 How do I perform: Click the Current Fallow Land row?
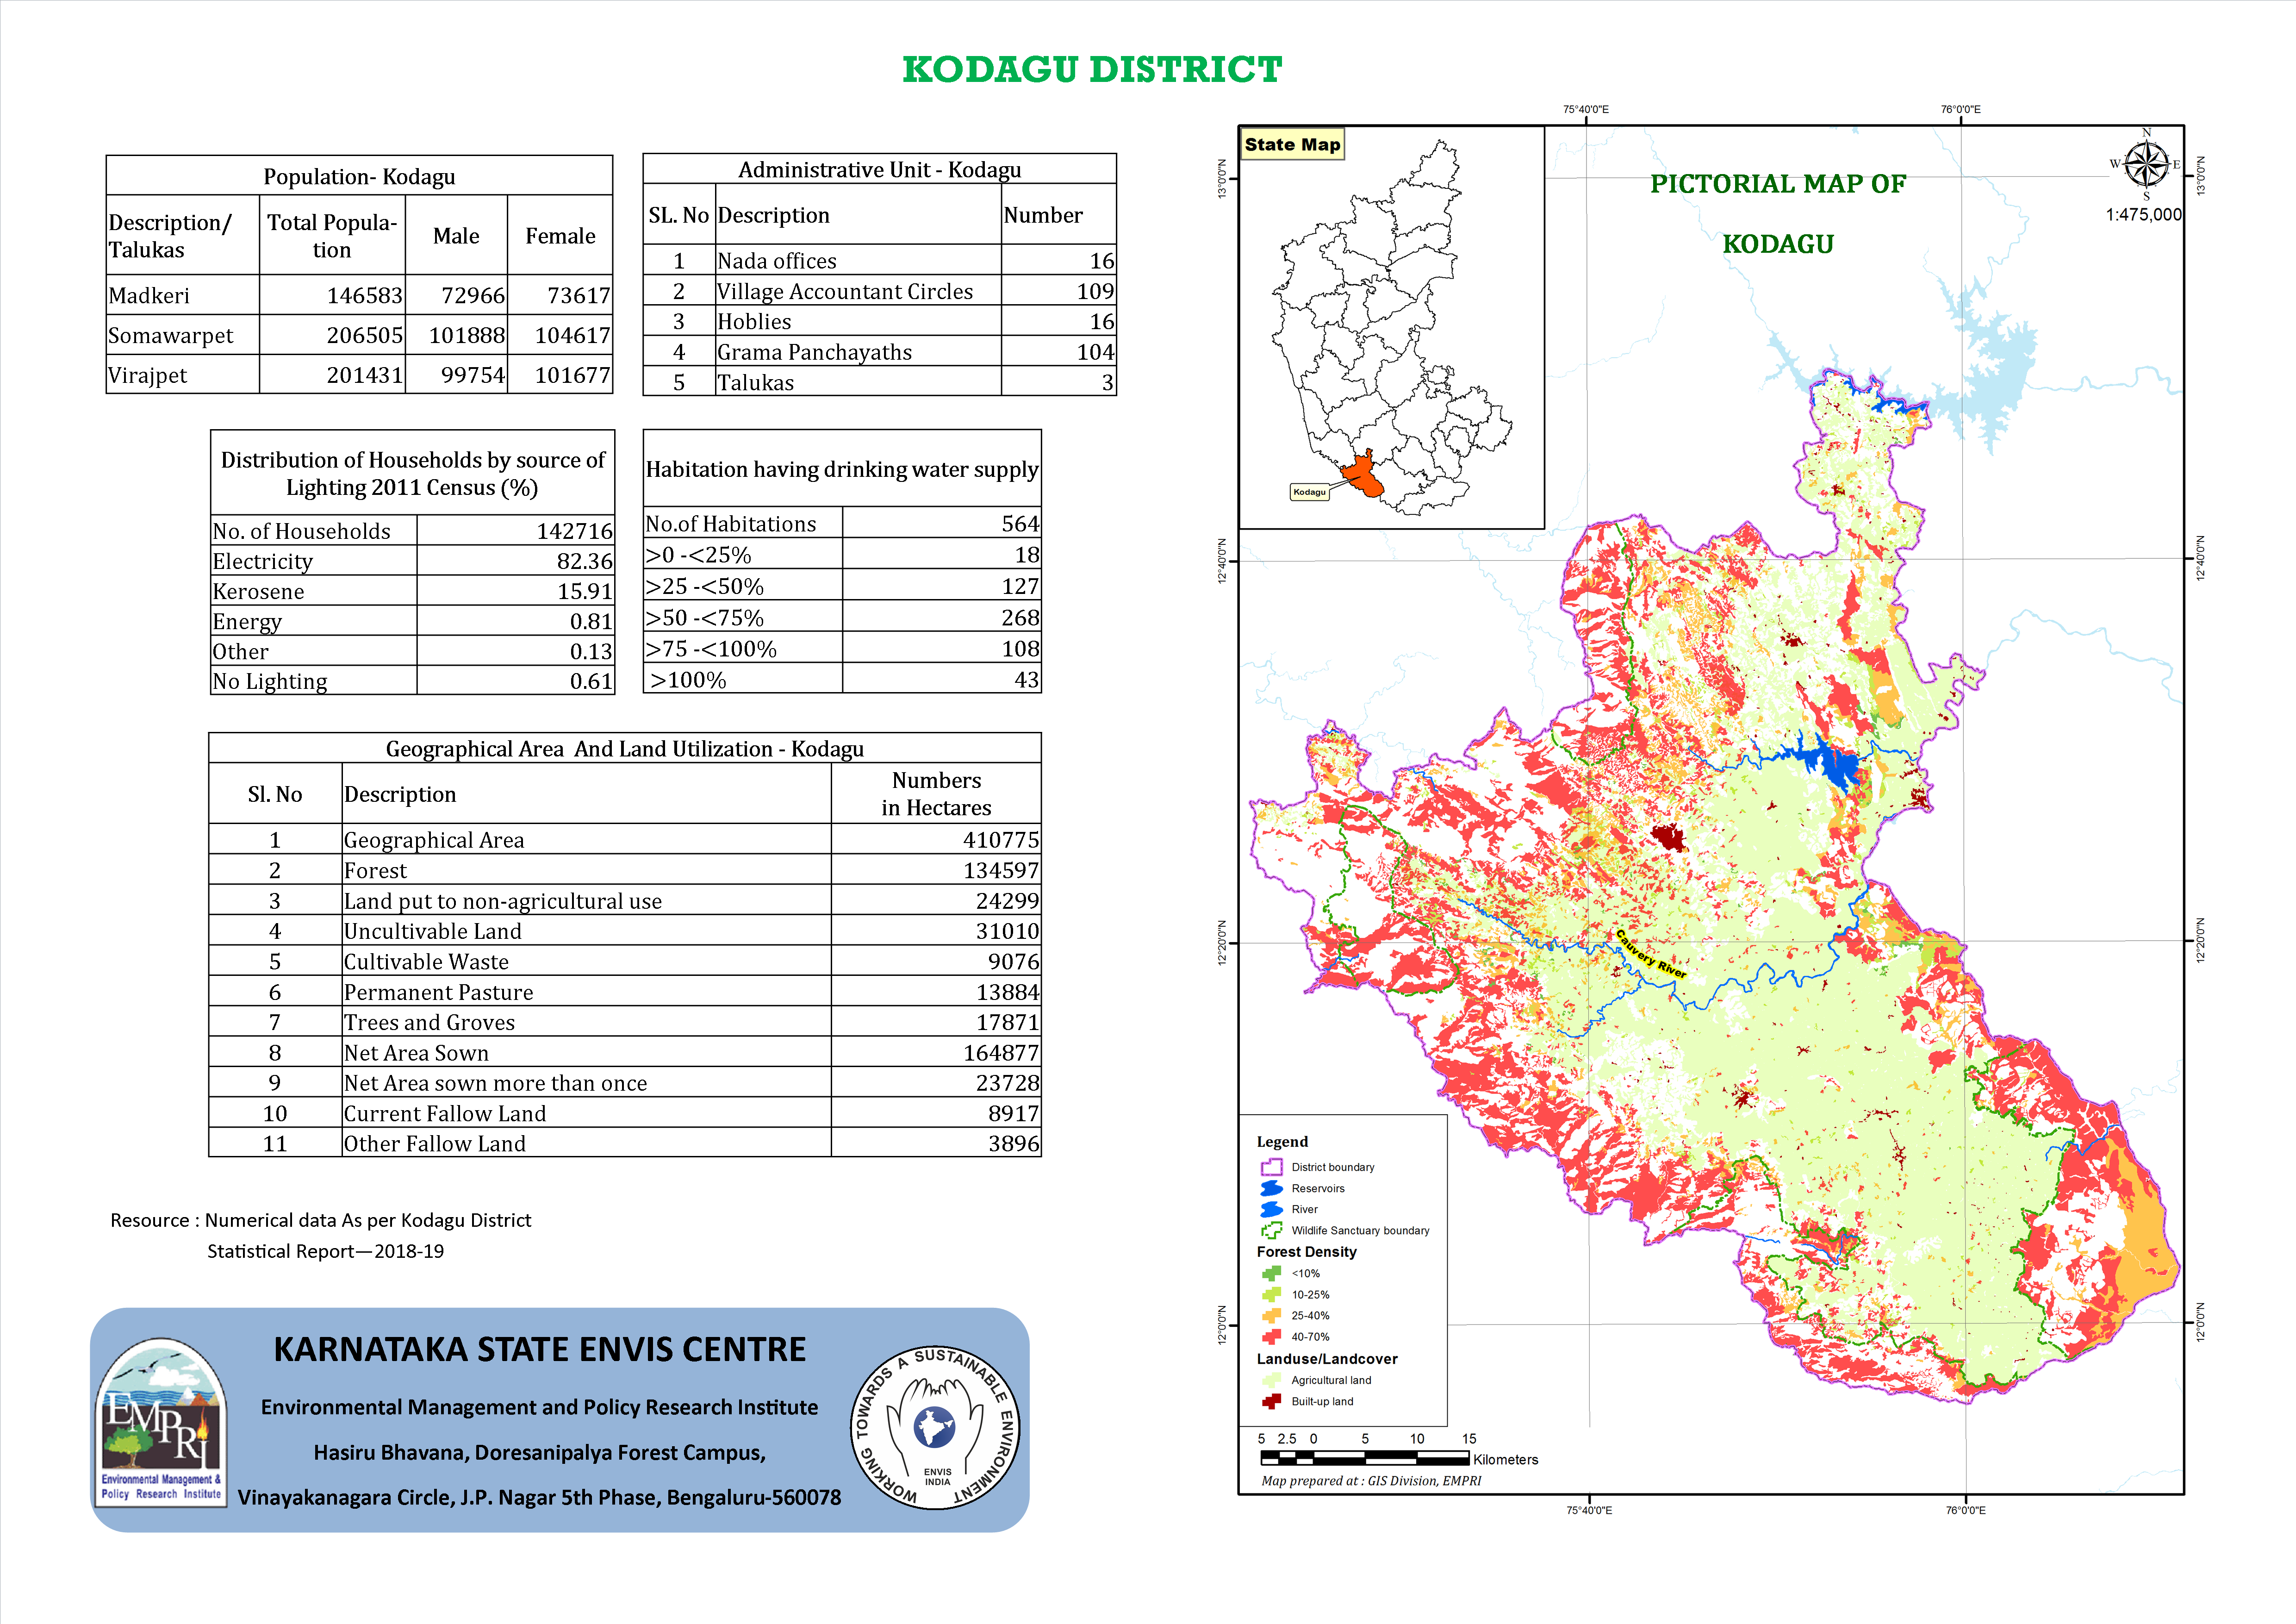[x=625, y=1113]
